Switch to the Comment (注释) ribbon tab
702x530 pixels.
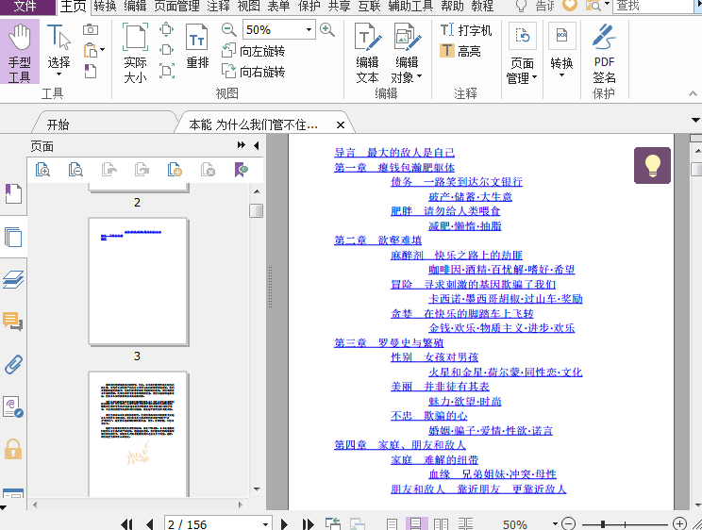point(219,6)
